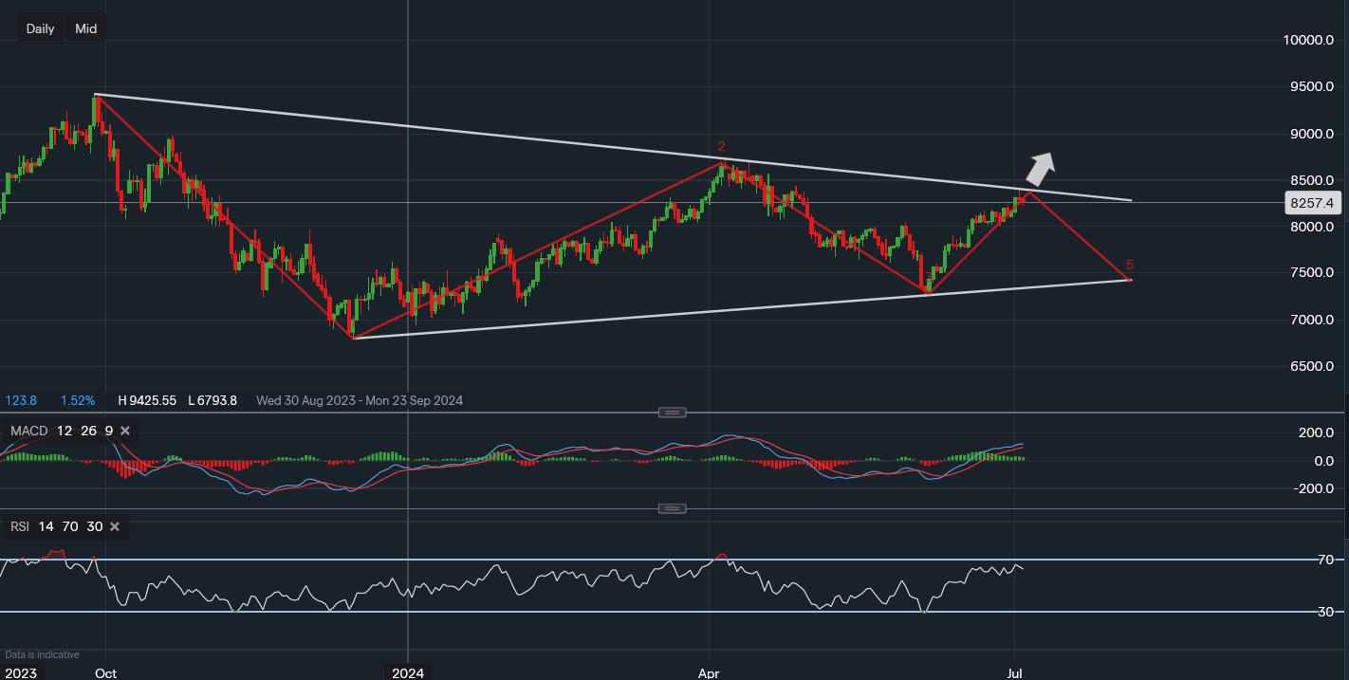Click the red wave label 5

[x=1129, y=265]
